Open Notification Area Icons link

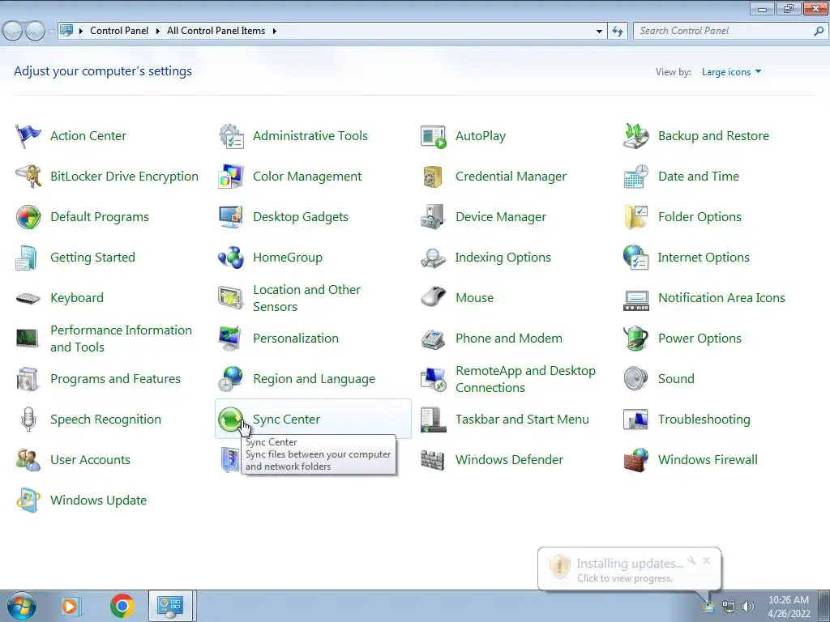point(721,298)
